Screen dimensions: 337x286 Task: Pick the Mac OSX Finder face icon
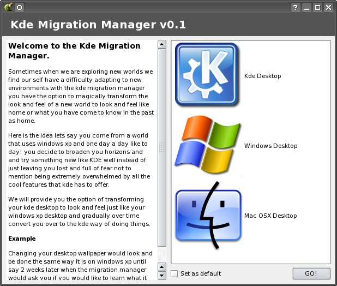point(208,215)
